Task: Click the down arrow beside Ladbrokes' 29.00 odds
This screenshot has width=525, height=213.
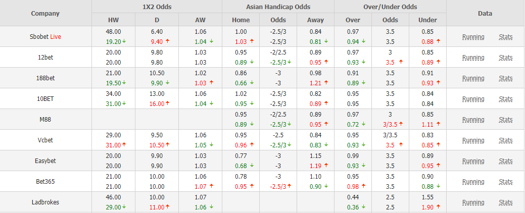Action: pyautogui.click(x=124, y=207)
